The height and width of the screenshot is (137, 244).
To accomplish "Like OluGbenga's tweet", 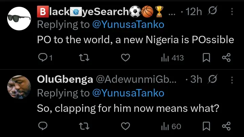I will click(x=126, y=126).
